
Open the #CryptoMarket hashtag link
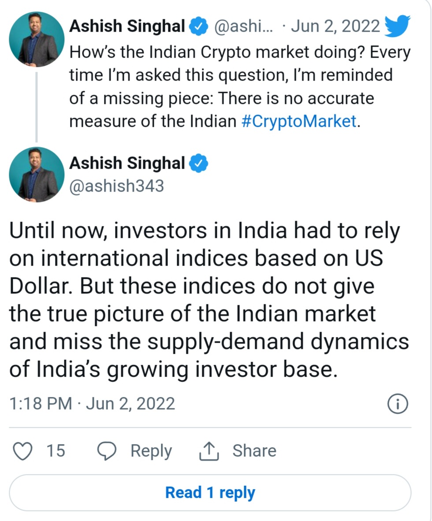299,121
